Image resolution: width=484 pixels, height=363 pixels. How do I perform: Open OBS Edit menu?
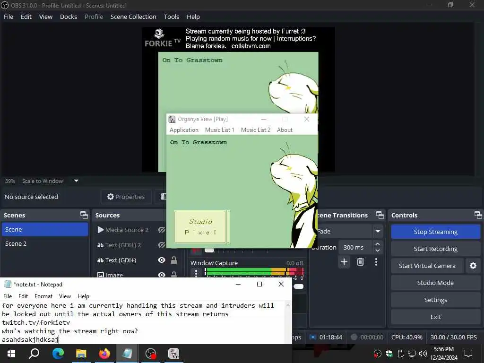(26, 17)
